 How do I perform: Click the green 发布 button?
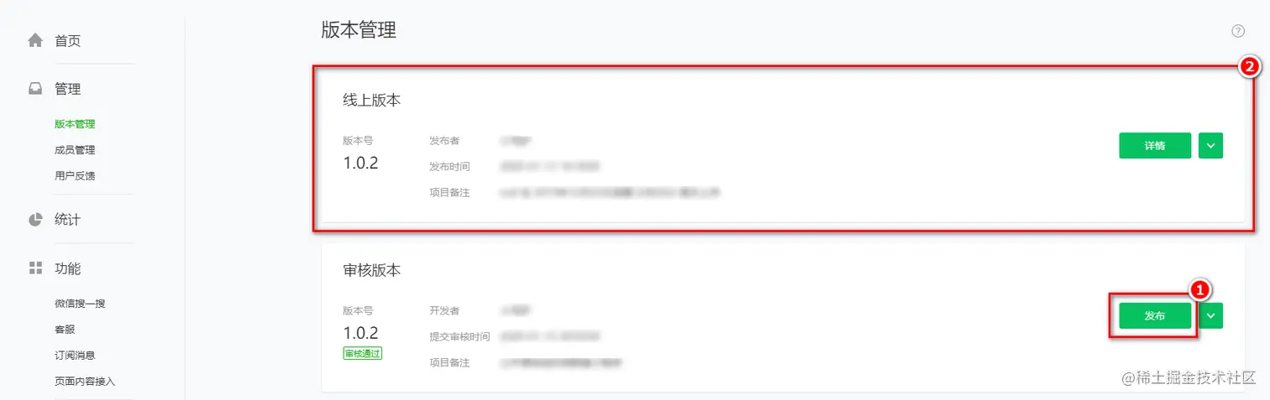[x=1155, y=315]
